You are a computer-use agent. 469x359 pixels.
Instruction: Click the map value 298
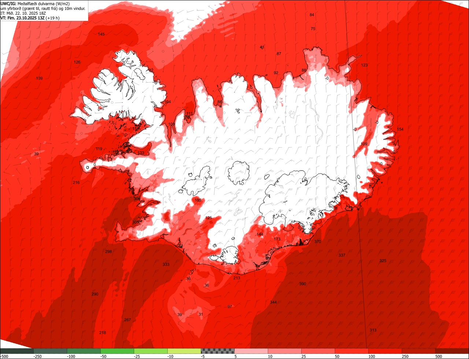(x=108, y=251)
